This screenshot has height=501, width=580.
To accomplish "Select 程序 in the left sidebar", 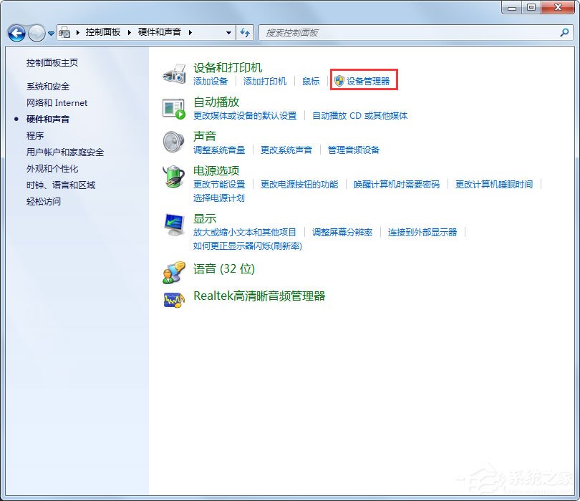I will tap(34, 135).
